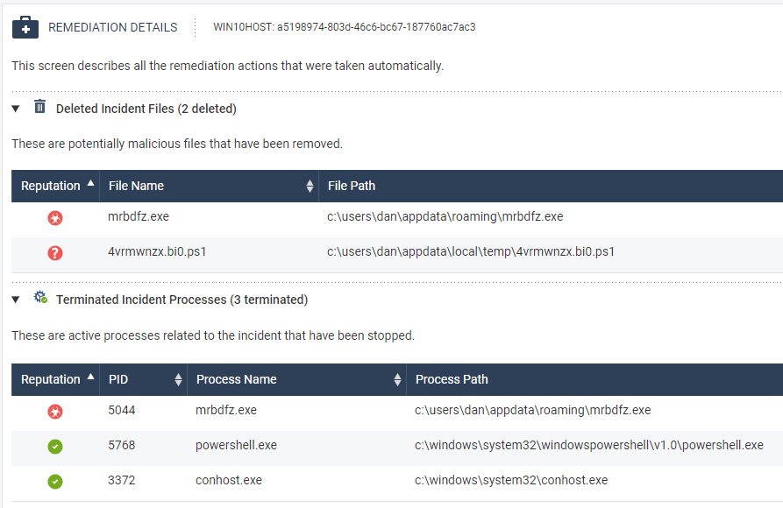
Task: Click the unknown reputation question mark icon for 4vrmwnzx.bi0.ps1
Action: coord(55,253)
